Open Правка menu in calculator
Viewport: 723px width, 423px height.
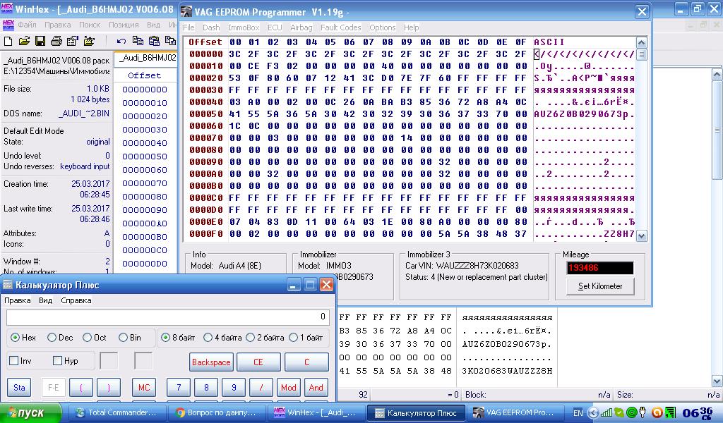[x=18, y=300]
